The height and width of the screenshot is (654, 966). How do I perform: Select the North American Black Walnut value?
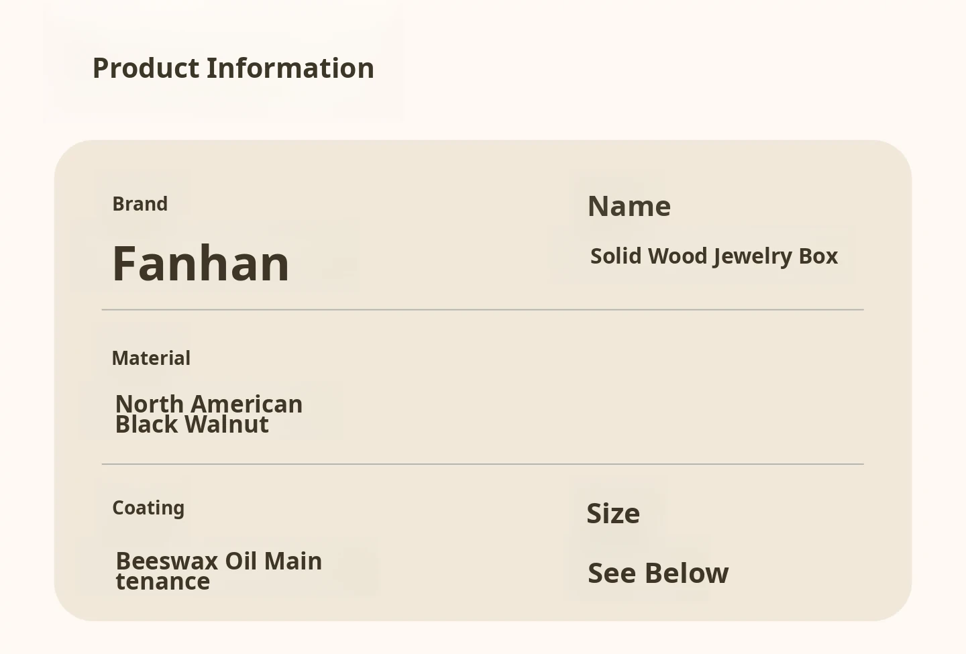209,414
